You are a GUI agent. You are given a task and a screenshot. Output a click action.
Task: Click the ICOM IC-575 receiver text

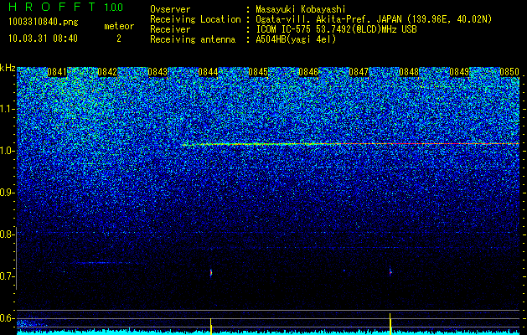click(336, 29)
